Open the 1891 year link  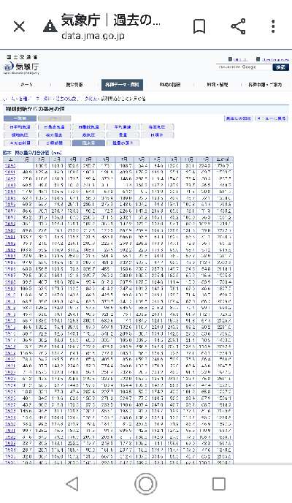pos(10,173)
